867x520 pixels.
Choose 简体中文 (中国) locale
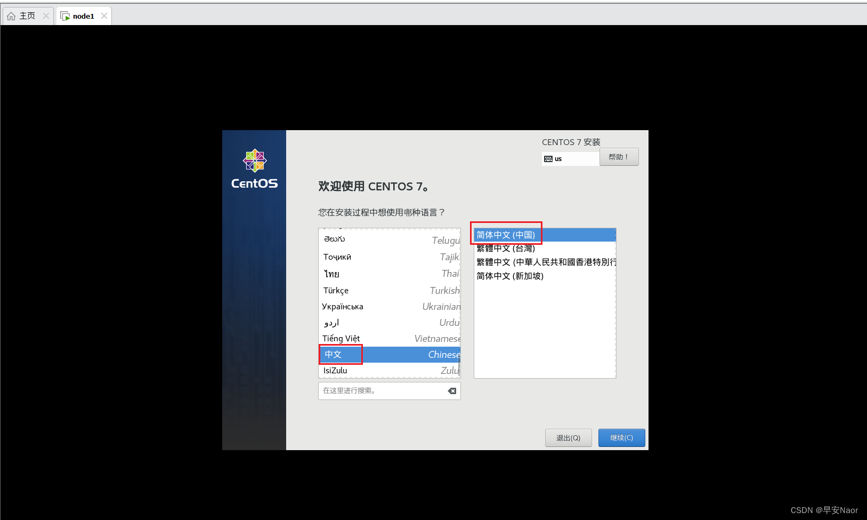point(545,235)
